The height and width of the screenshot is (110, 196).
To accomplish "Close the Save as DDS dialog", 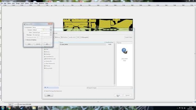I will click(50, 24).
